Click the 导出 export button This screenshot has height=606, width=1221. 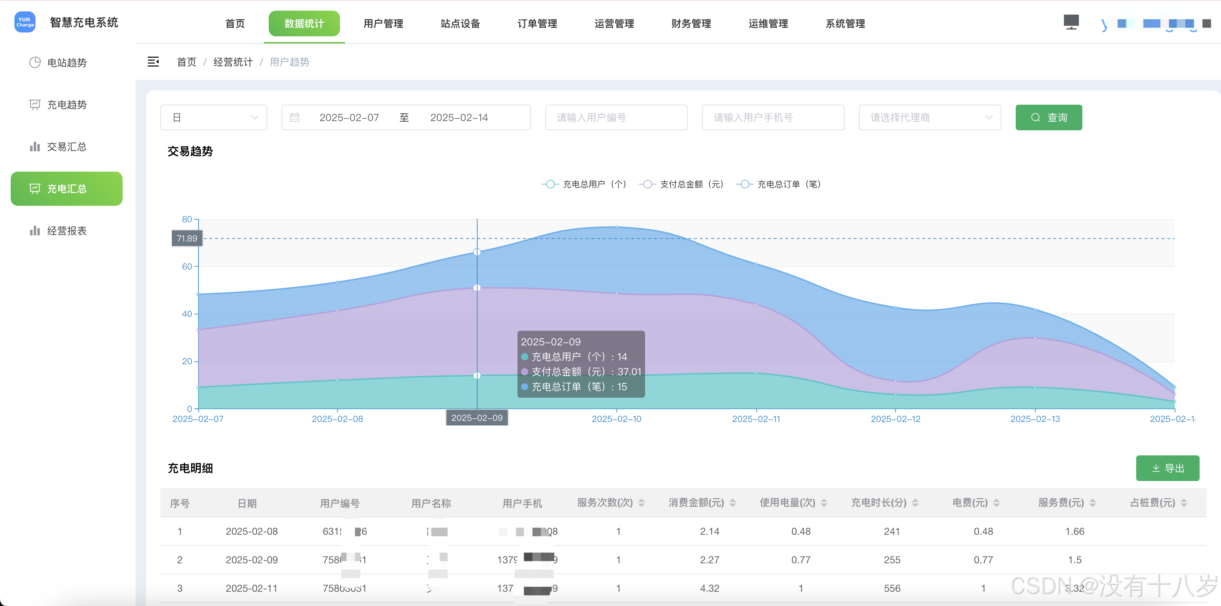pos(1168,468)
